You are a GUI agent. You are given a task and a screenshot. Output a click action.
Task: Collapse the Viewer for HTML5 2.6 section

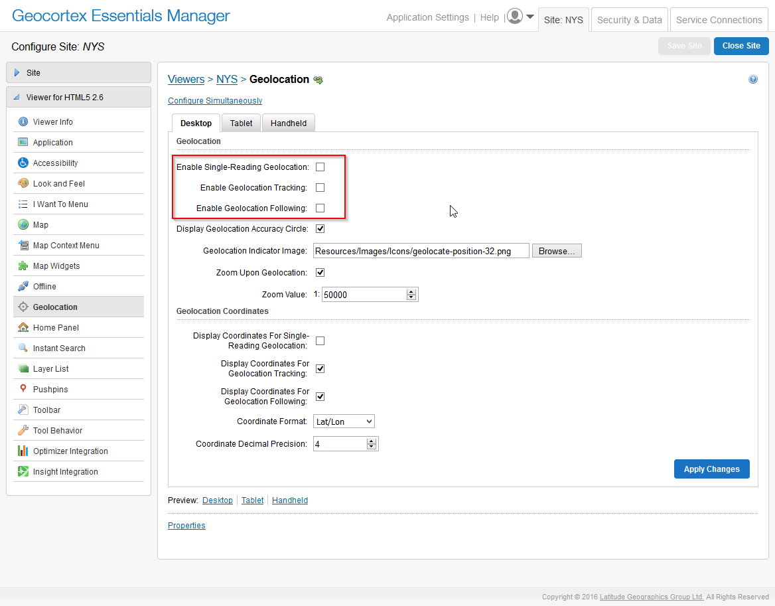pyautogui.click(x=78, y=98)
